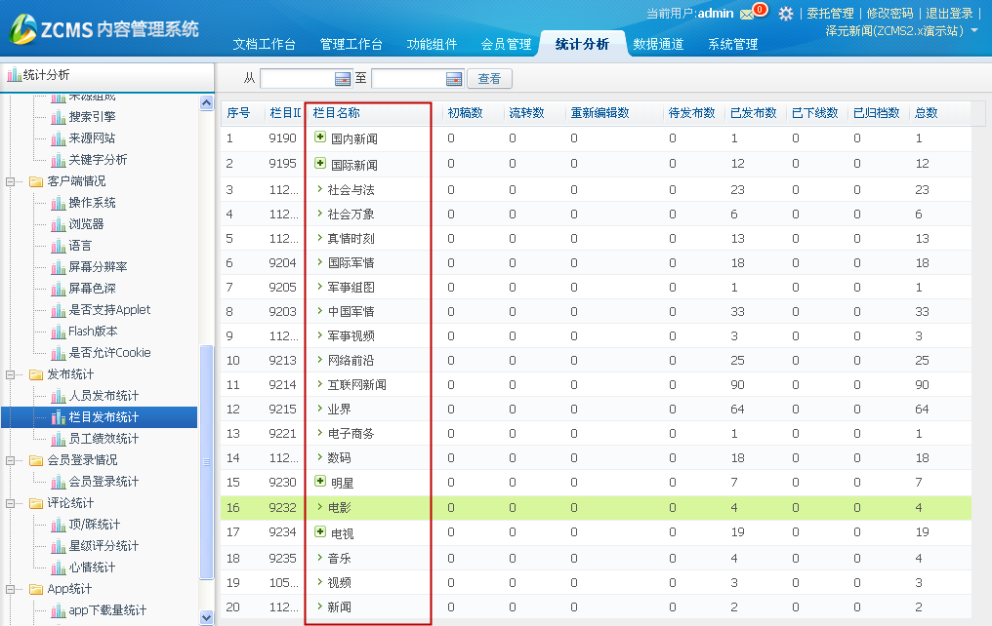Click the 查看 button
The image size is (992, 626).
tap(489, 79)
